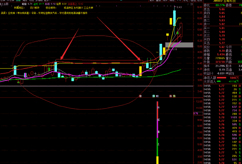The width and height of the screenshot is (242, 164).
Task: Click the 吉峰科技 stock name header
Action: click(x=230, y=1)
